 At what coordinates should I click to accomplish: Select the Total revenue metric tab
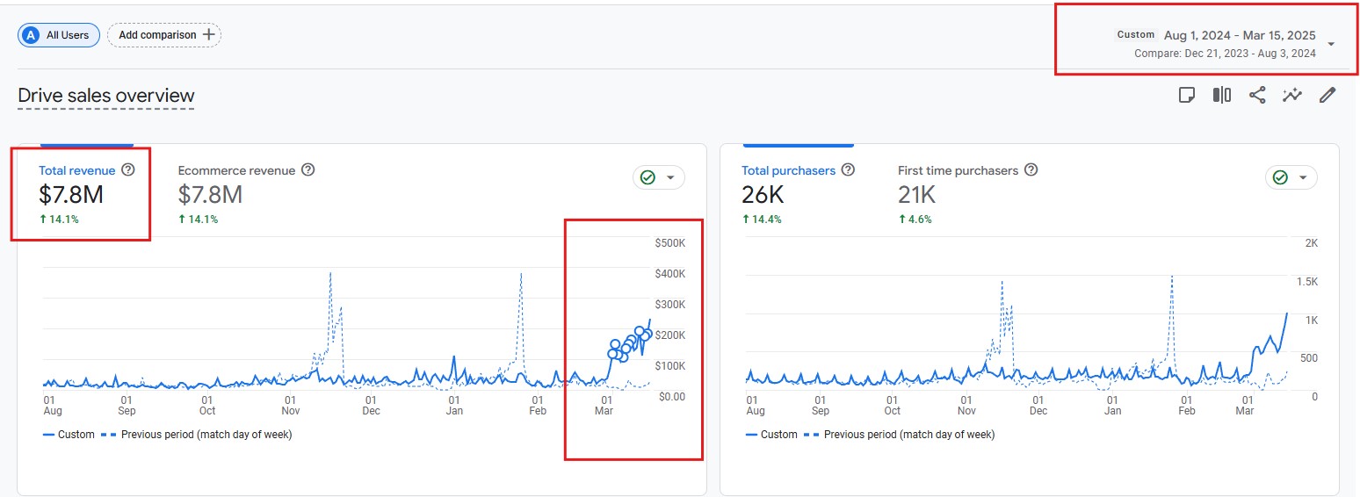tap(77, 170)
